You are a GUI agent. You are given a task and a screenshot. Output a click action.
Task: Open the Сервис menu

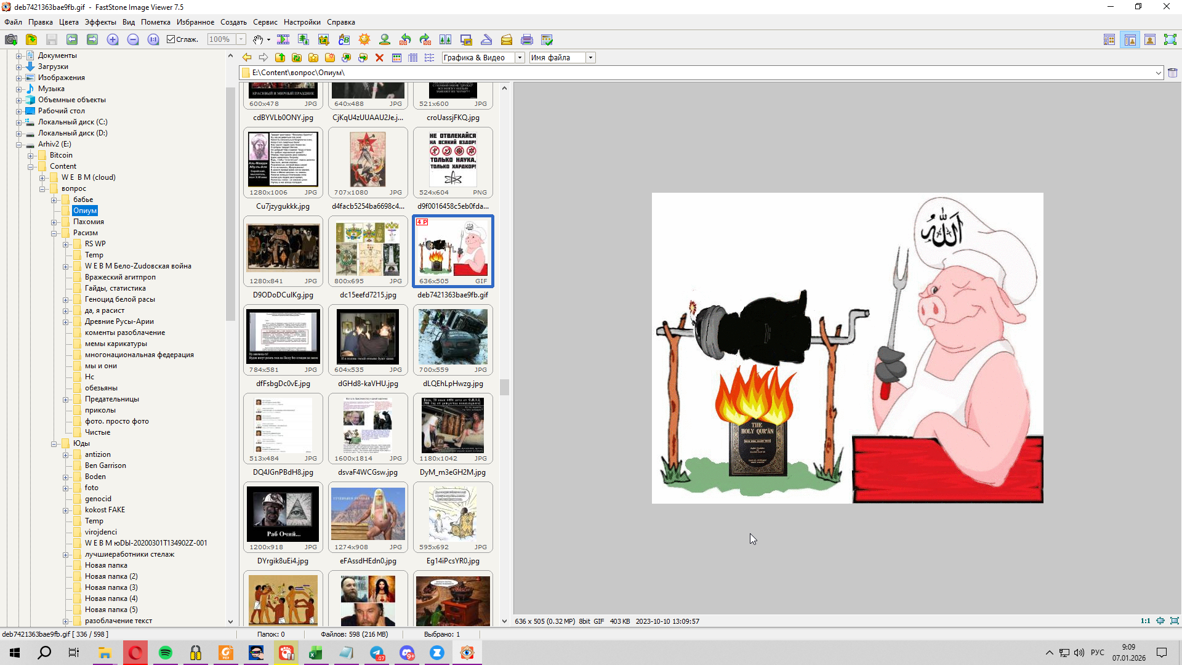[265, 22]
